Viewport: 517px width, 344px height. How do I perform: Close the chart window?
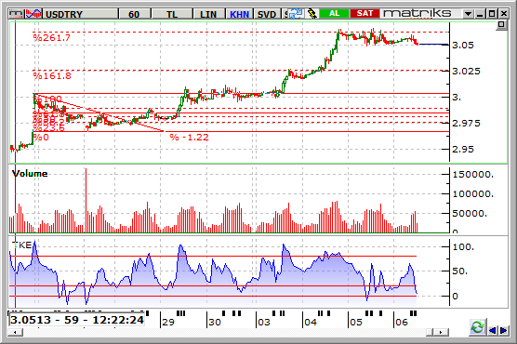tap(503, 14)
